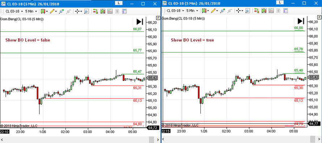Open Strategies dollar icon in left chart toolbar
The height and width of the screenshot is (143, 322).
pos(117,11)
